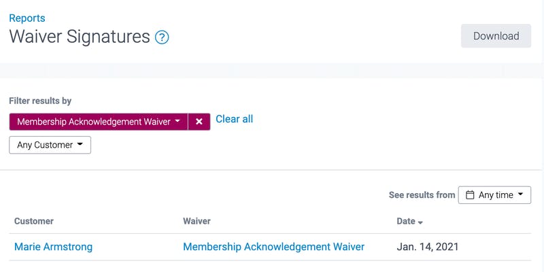Click the caret on the magenta waiver filter
Viewport: 544px width, 272px height.
tap(177, 122)
